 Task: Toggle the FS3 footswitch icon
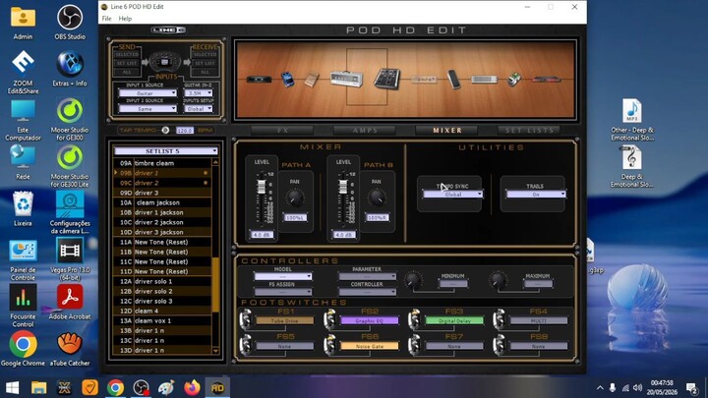415,318
